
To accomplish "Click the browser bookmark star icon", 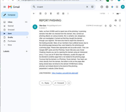I will [100, 0].
